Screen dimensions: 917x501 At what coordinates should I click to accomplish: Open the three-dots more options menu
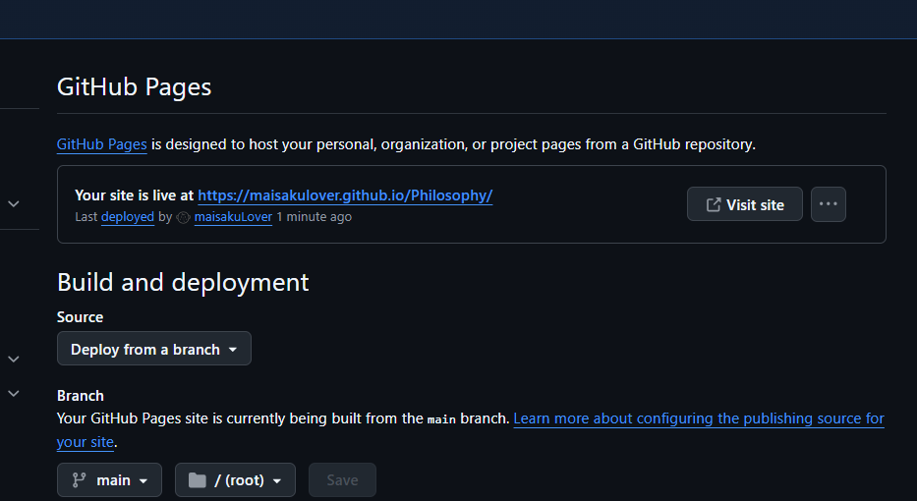(829, 204)
